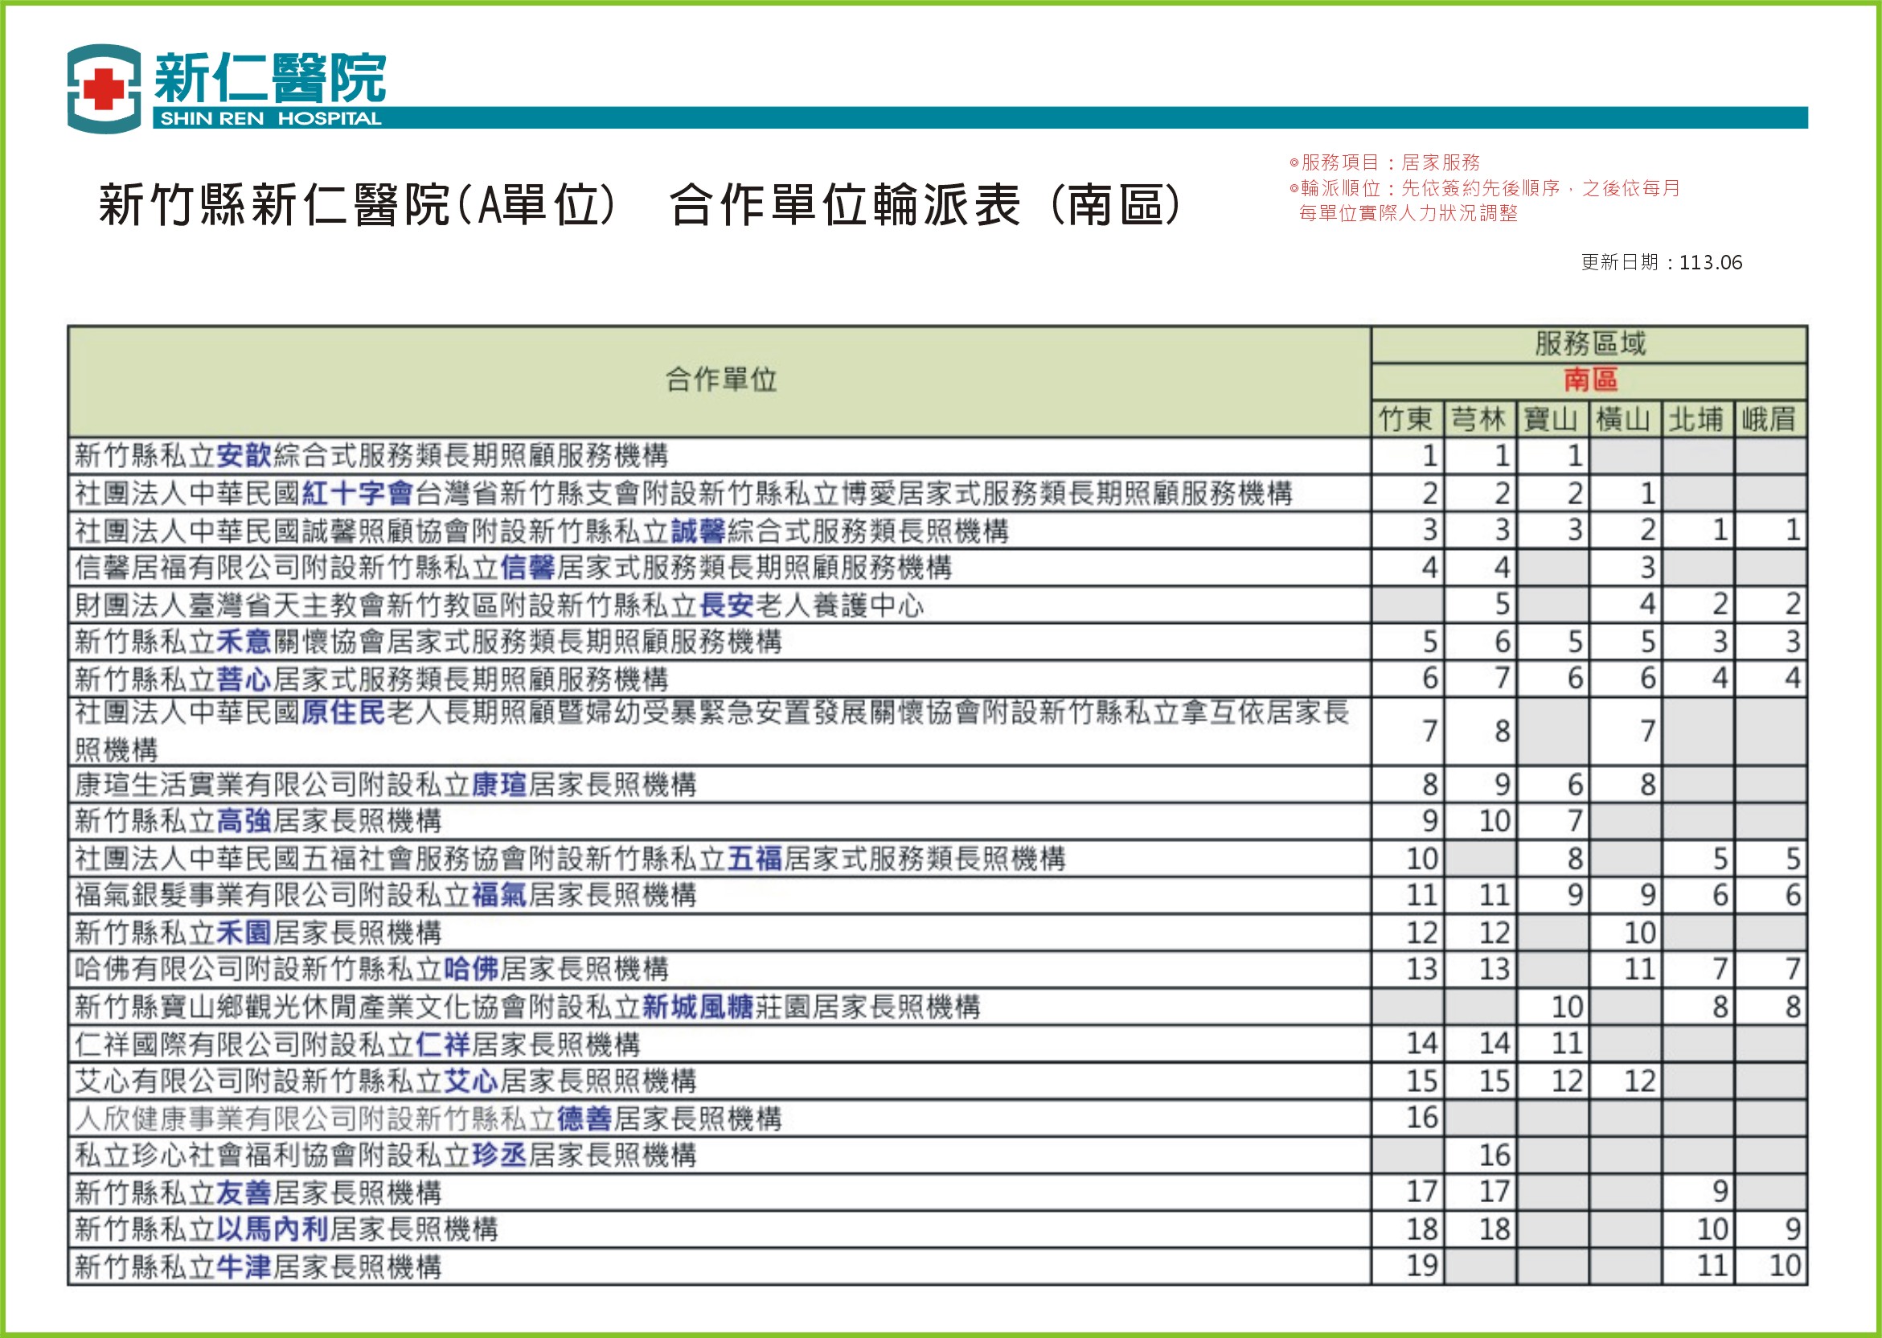Click the 竹東 column header
Screen dimensions: 1882x1338
coord(1408,420)
